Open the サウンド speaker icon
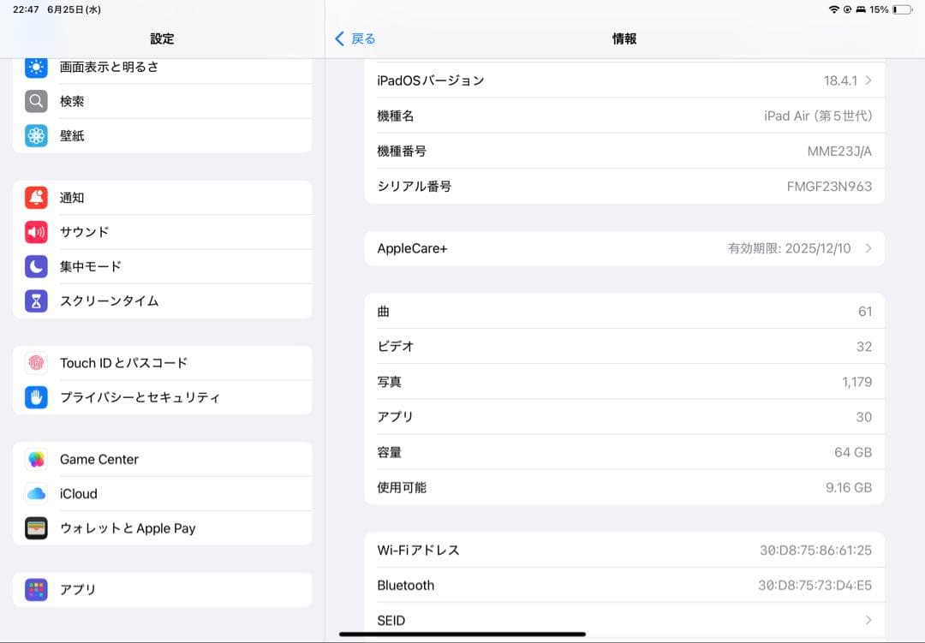 pyautogui.click(x=35, y=232)
